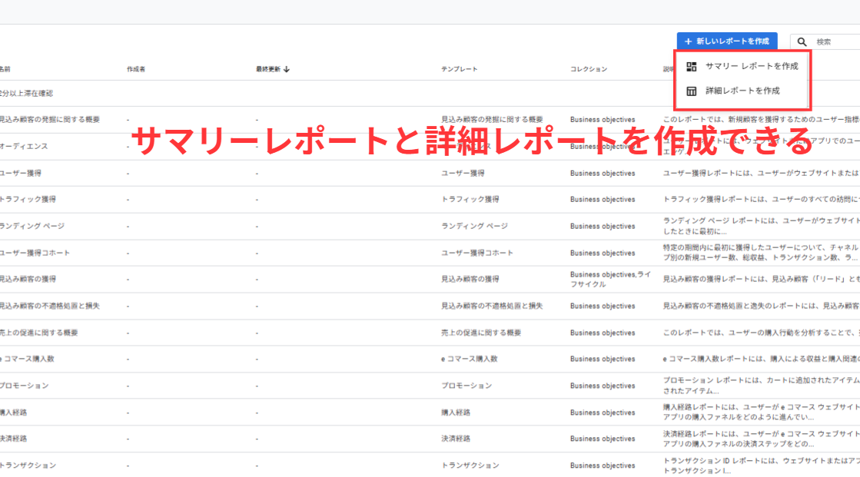Click the 作成者 column header
The height and width of the screenshot is (477, 860).
tap(136, 69)
